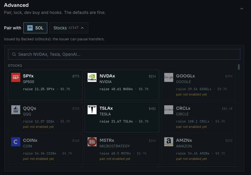The height and width of the screenshot is (175, 251).
Task: Click the TSLAx price $401
Action: click(152, 109)
